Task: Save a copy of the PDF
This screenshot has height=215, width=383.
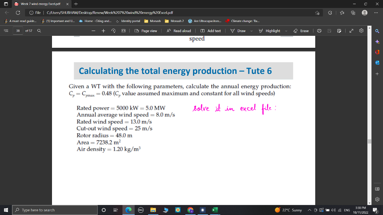Action: point(339,31)
